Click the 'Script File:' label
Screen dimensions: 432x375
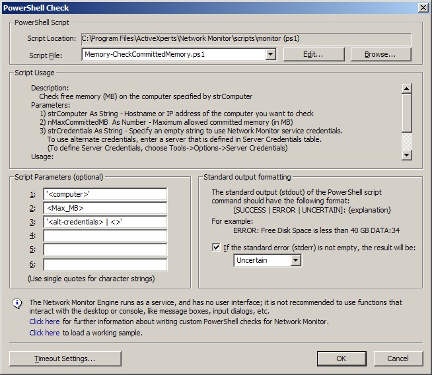point(46,55)
